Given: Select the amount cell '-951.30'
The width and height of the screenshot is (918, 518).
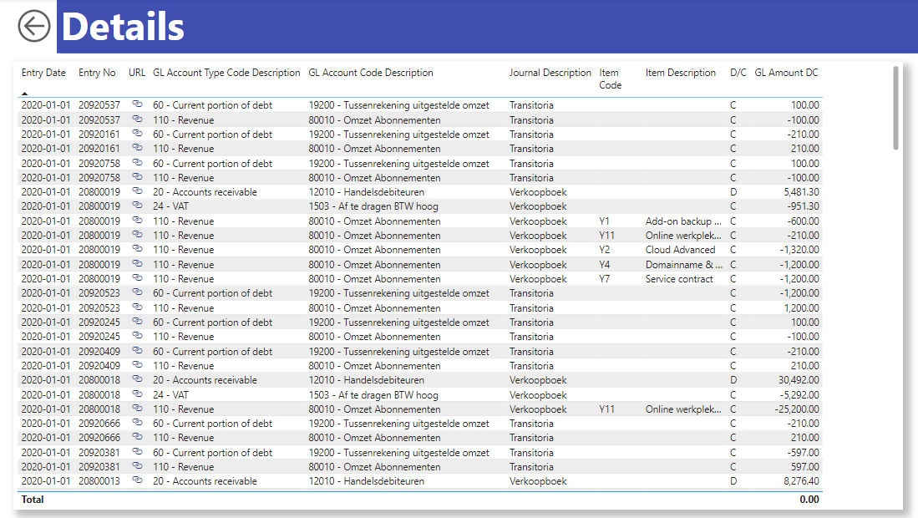Looking at the screenshot, I should coord(803,206).
